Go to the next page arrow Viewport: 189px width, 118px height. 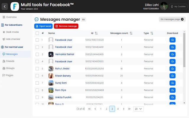coord(123,109)
